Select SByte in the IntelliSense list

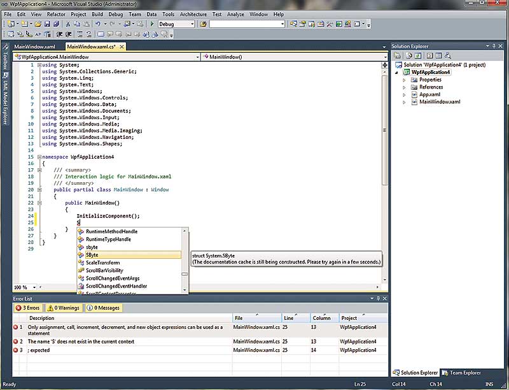pyautogui.click(x=129, y=255)
